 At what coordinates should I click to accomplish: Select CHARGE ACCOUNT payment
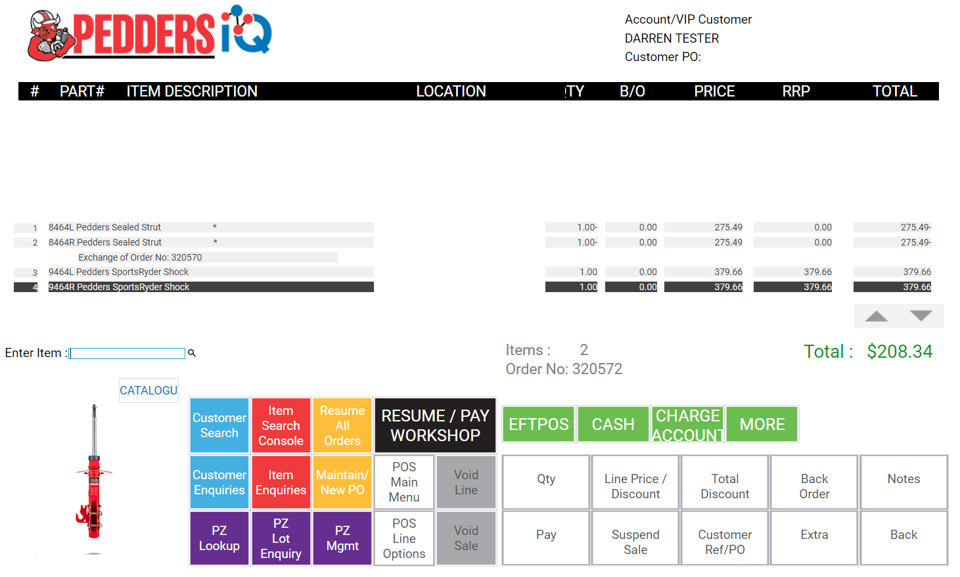click(688, 424)
